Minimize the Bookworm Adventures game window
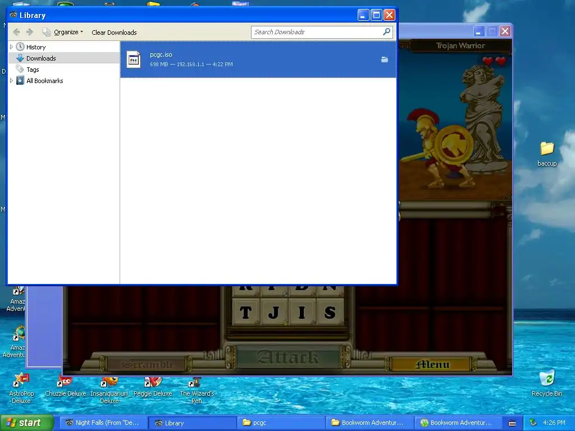575x431 pixels. click(478, 31)
